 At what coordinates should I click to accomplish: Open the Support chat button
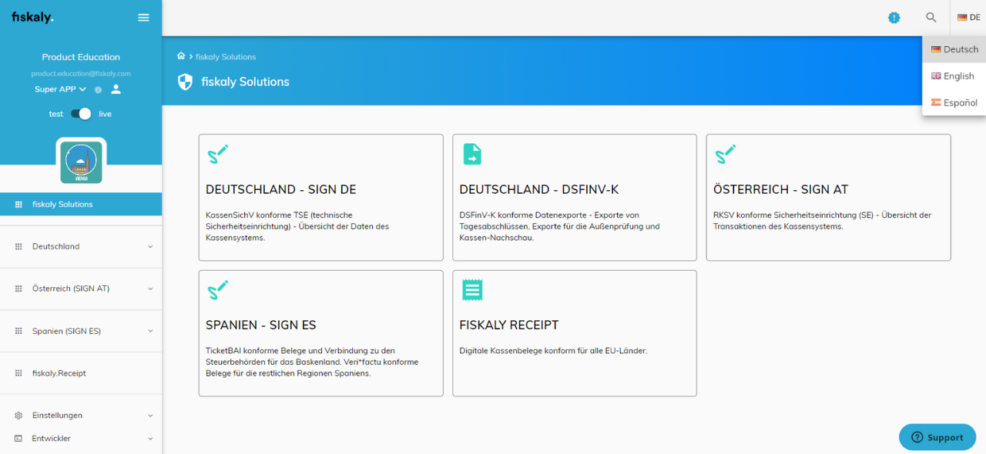tap(937, 437)
